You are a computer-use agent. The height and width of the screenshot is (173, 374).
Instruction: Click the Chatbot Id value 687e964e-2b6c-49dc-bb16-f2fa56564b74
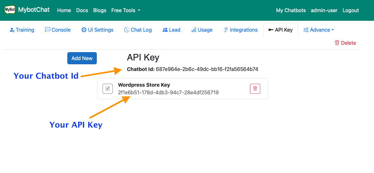(207, 69)
